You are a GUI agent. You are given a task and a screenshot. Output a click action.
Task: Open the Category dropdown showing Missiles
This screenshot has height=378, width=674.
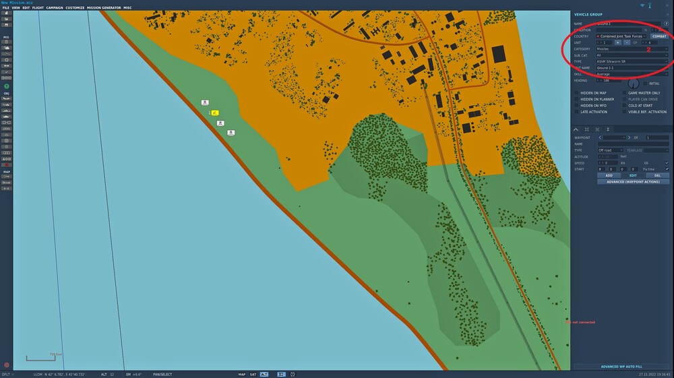(x=632, y=49)
